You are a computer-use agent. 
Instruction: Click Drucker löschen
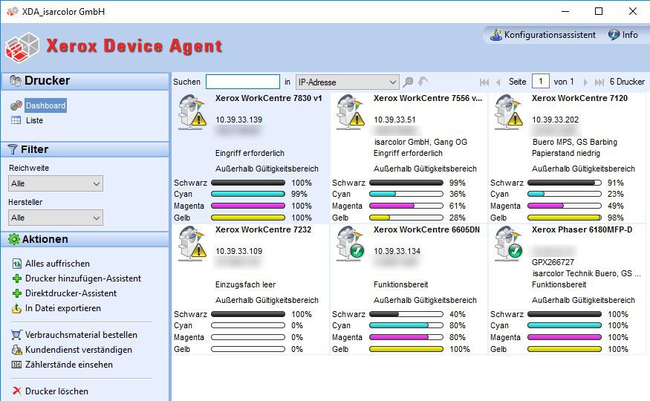point(56,391)
